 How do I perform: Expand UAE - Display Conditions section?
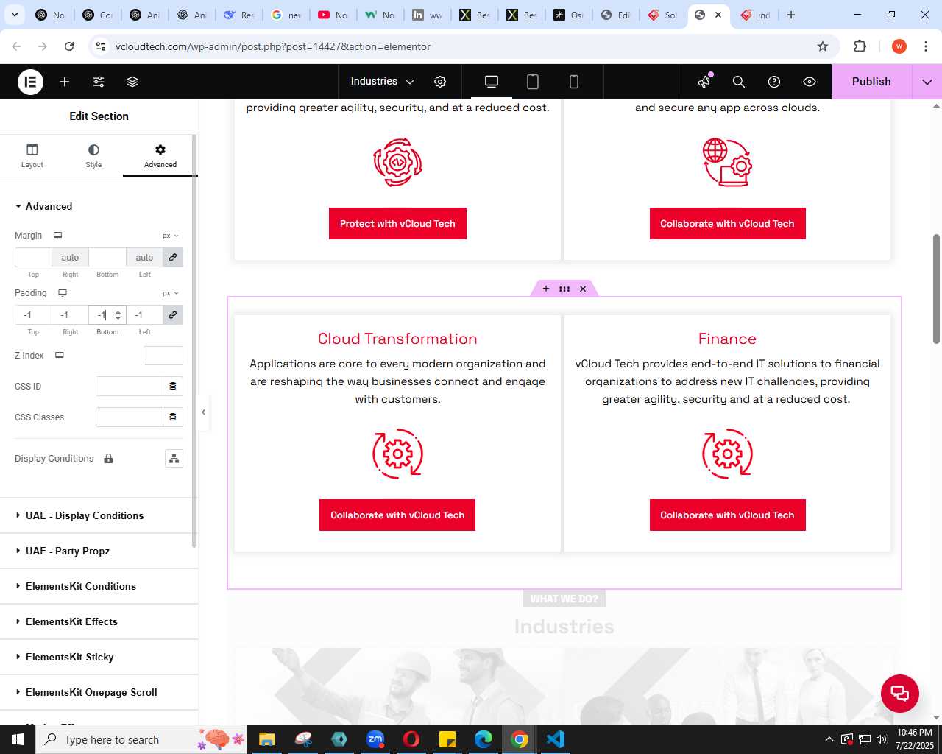[x=99, y=515]
